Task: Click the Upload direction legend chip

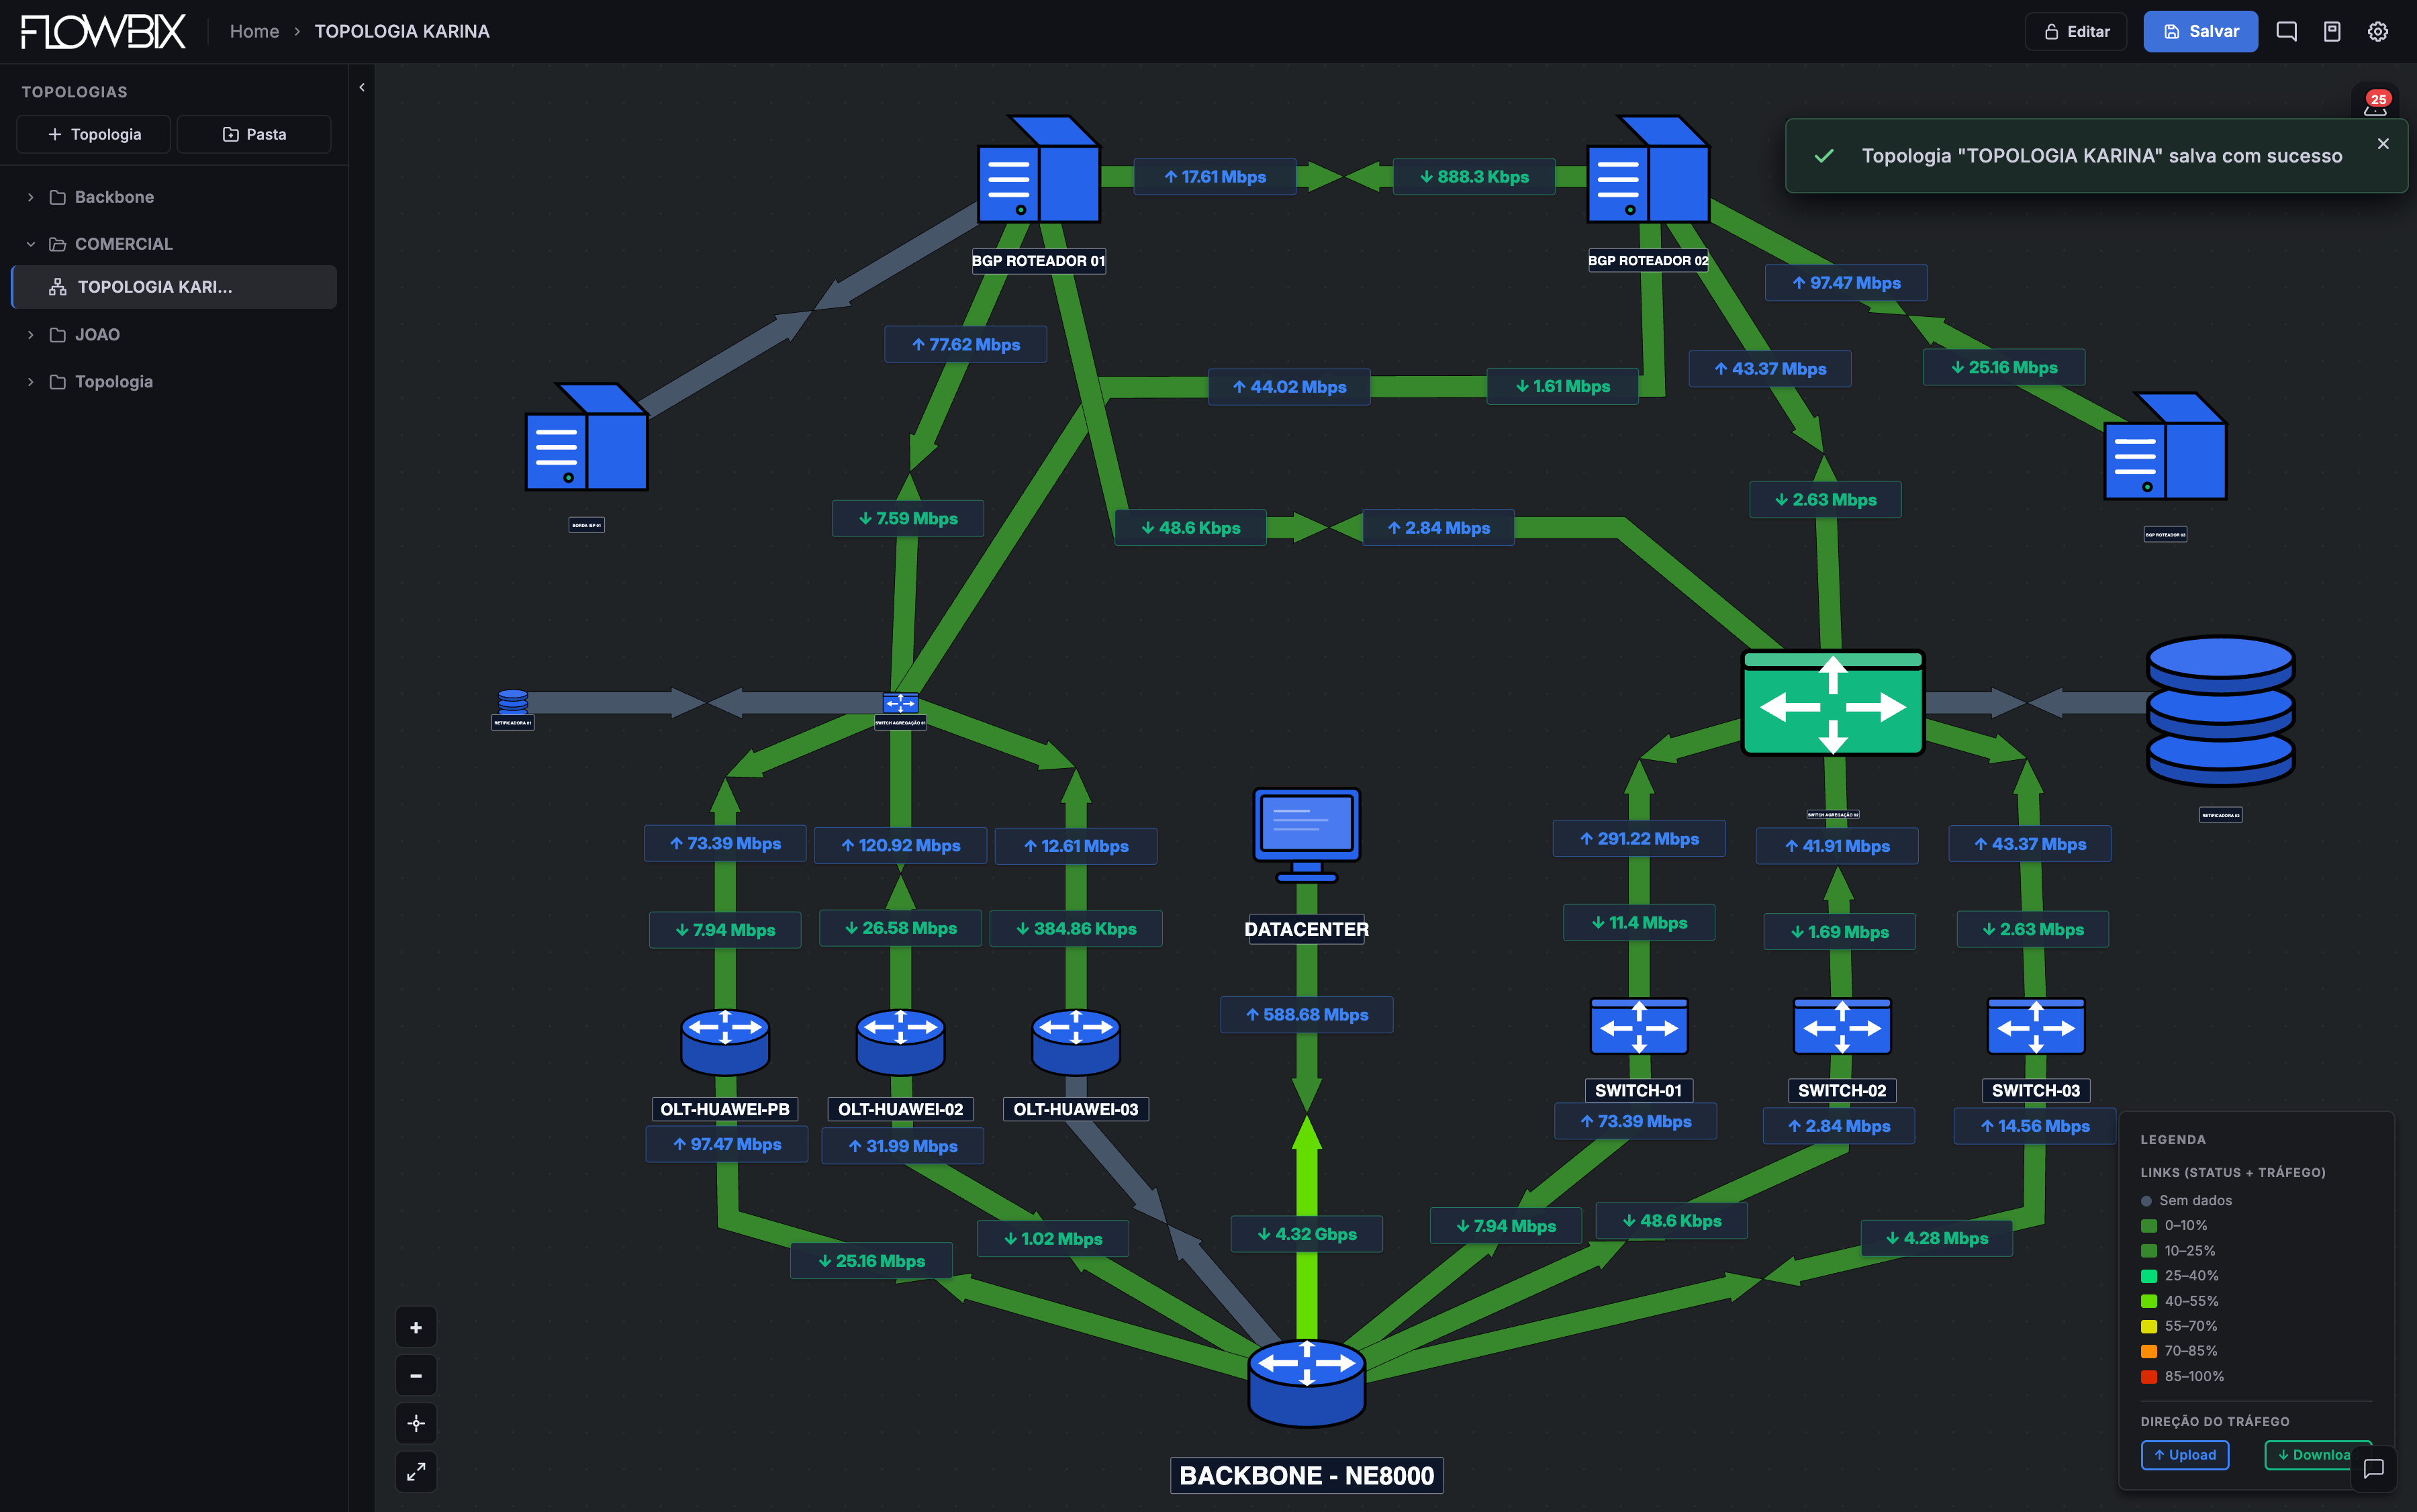Action: [2184, 1455]
